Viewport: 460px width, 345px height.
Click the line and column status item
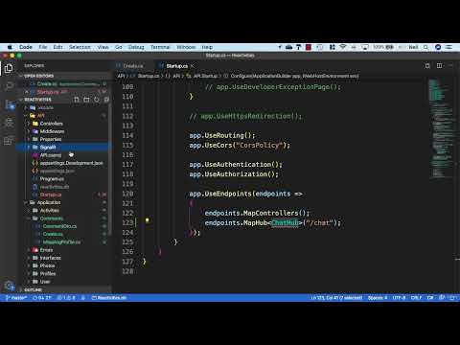tap(336, 298)
